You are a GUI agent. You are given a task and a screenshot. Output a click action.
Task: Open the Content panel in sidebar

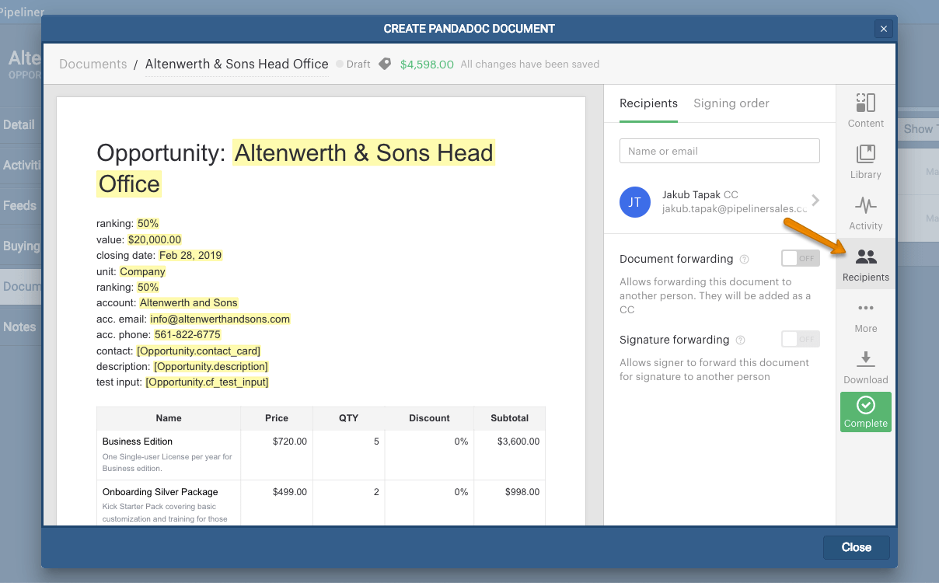tap(865, 109)
